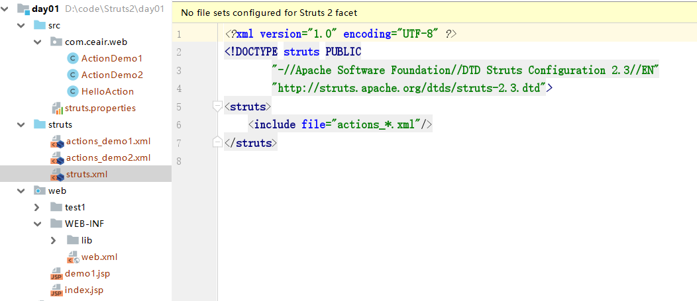
Task: Select the test1 folder label
Action: [75, 207]
